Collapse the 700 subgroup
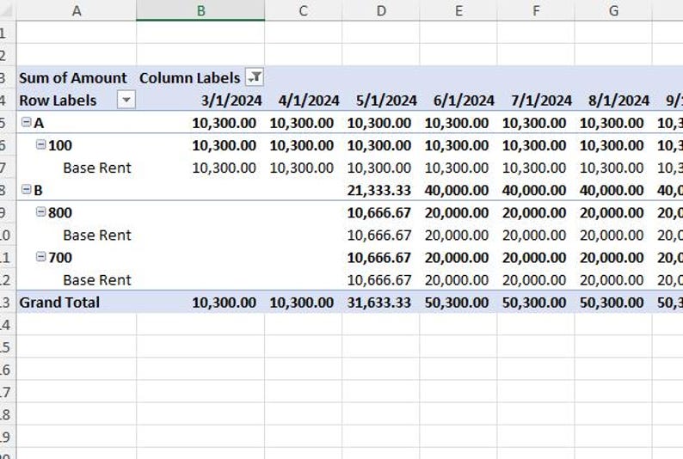The height and width of the screenshot is (459, 683). (x=41, y=257)
